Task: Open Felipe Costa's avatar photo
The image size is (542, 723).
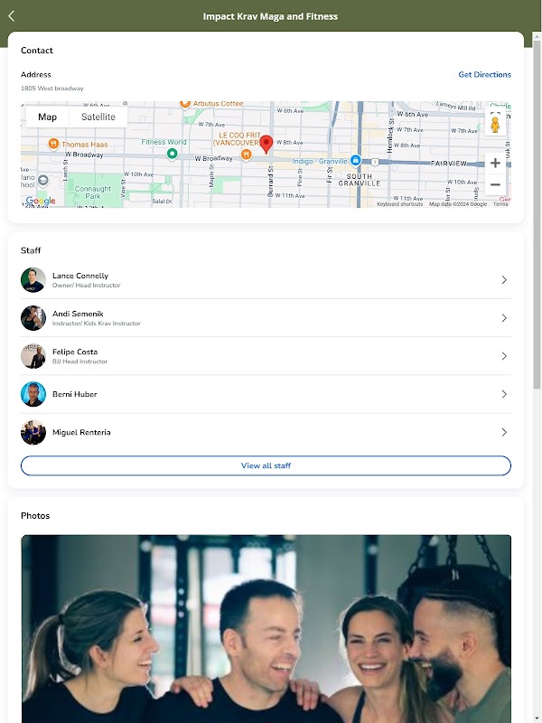Action: (x=33, y=356)
